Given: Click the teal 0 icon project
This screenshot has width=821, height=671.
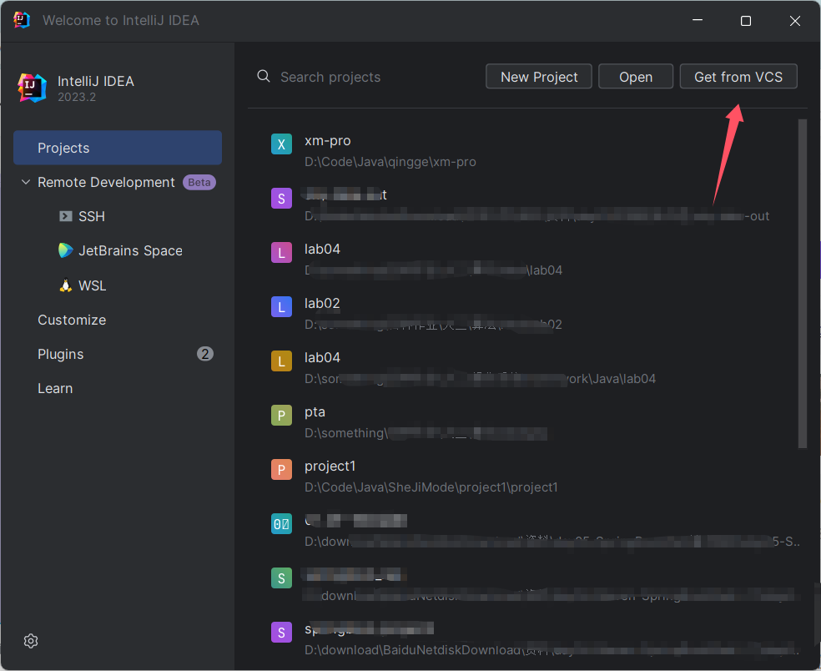Looking at the screenshot, I should click(x=281, y=524).
